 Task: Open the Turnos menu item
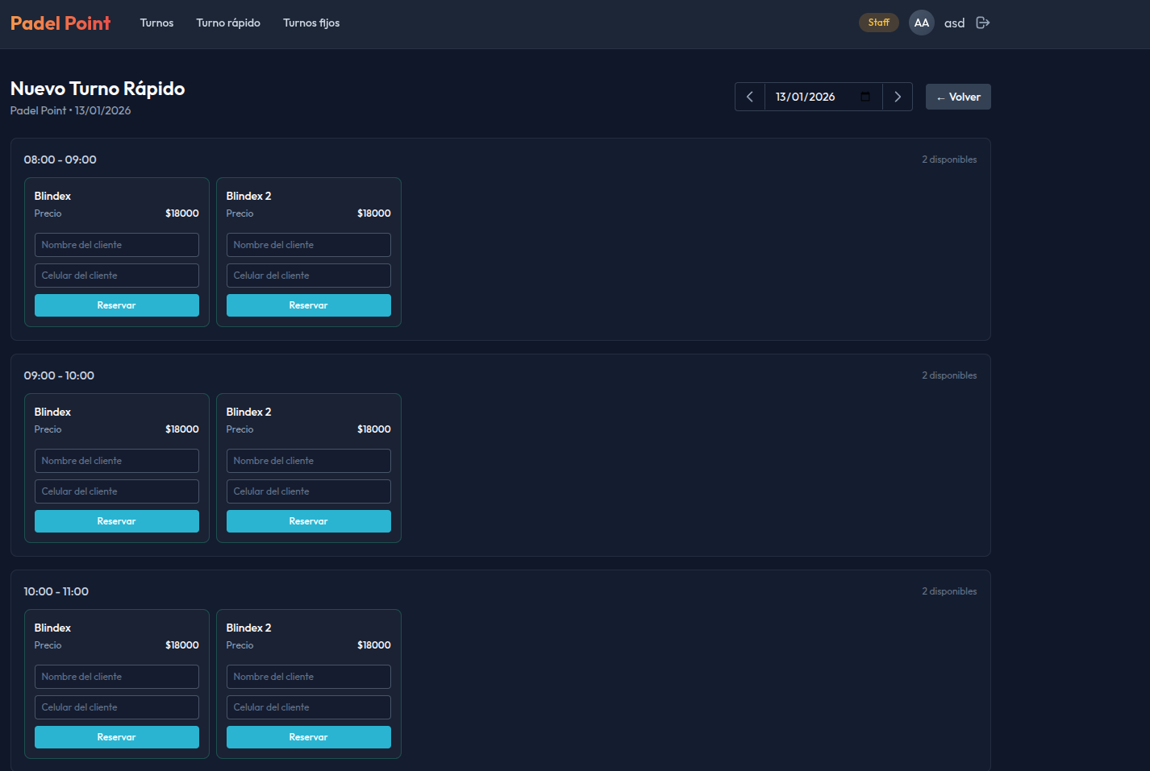pos(156,23)
